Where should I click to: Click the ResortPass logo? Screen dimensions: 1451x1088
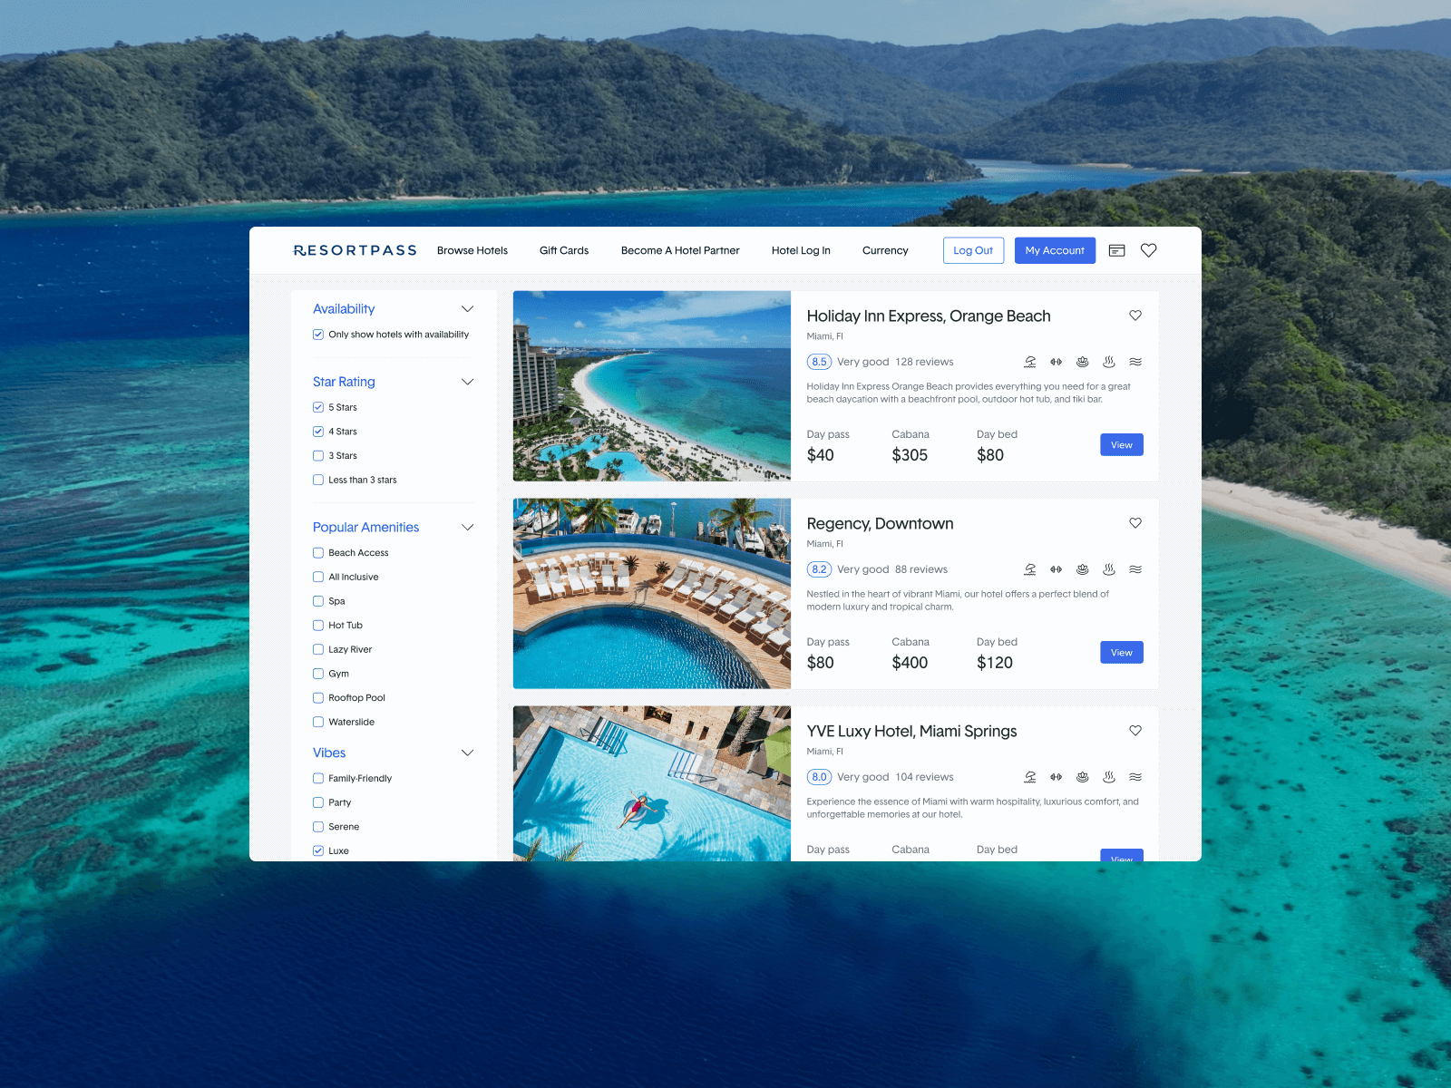[355, 250]
